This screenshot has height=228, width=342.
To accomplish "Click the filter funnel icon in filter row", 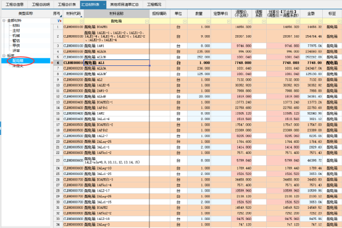I will pyautogui.click(x=59, y=21).
